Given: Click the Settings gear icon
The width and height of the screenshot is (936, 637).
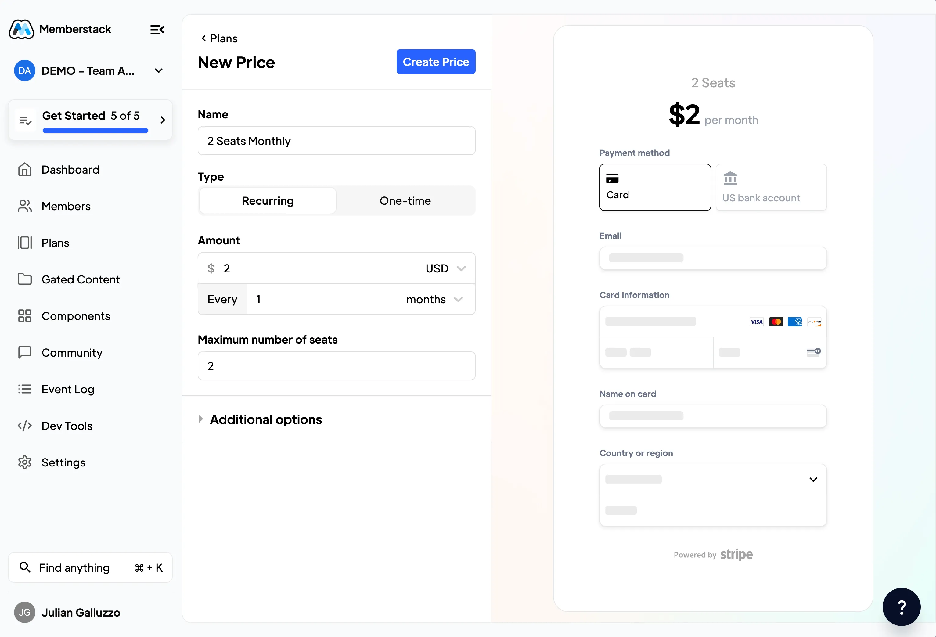Looking at the screenshot, I should pyautogui.click(x=25, y=462).
